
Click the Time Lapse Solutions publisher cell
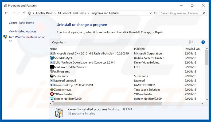pyautogui.click(x=147, y=90)
